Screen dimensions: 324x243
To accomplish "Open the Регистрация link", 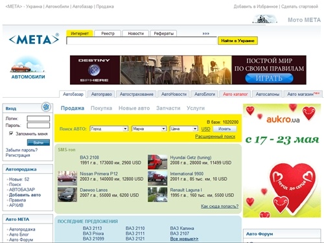I will 17,156.
